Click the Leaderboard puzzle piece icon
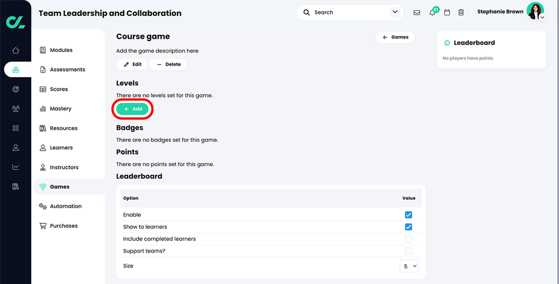 (447, 43)
